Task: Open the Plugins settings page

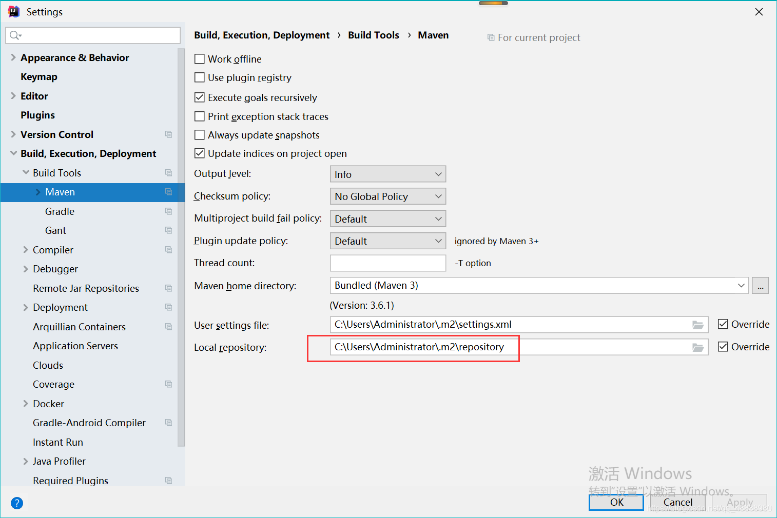Action: (x=37, y=115)
